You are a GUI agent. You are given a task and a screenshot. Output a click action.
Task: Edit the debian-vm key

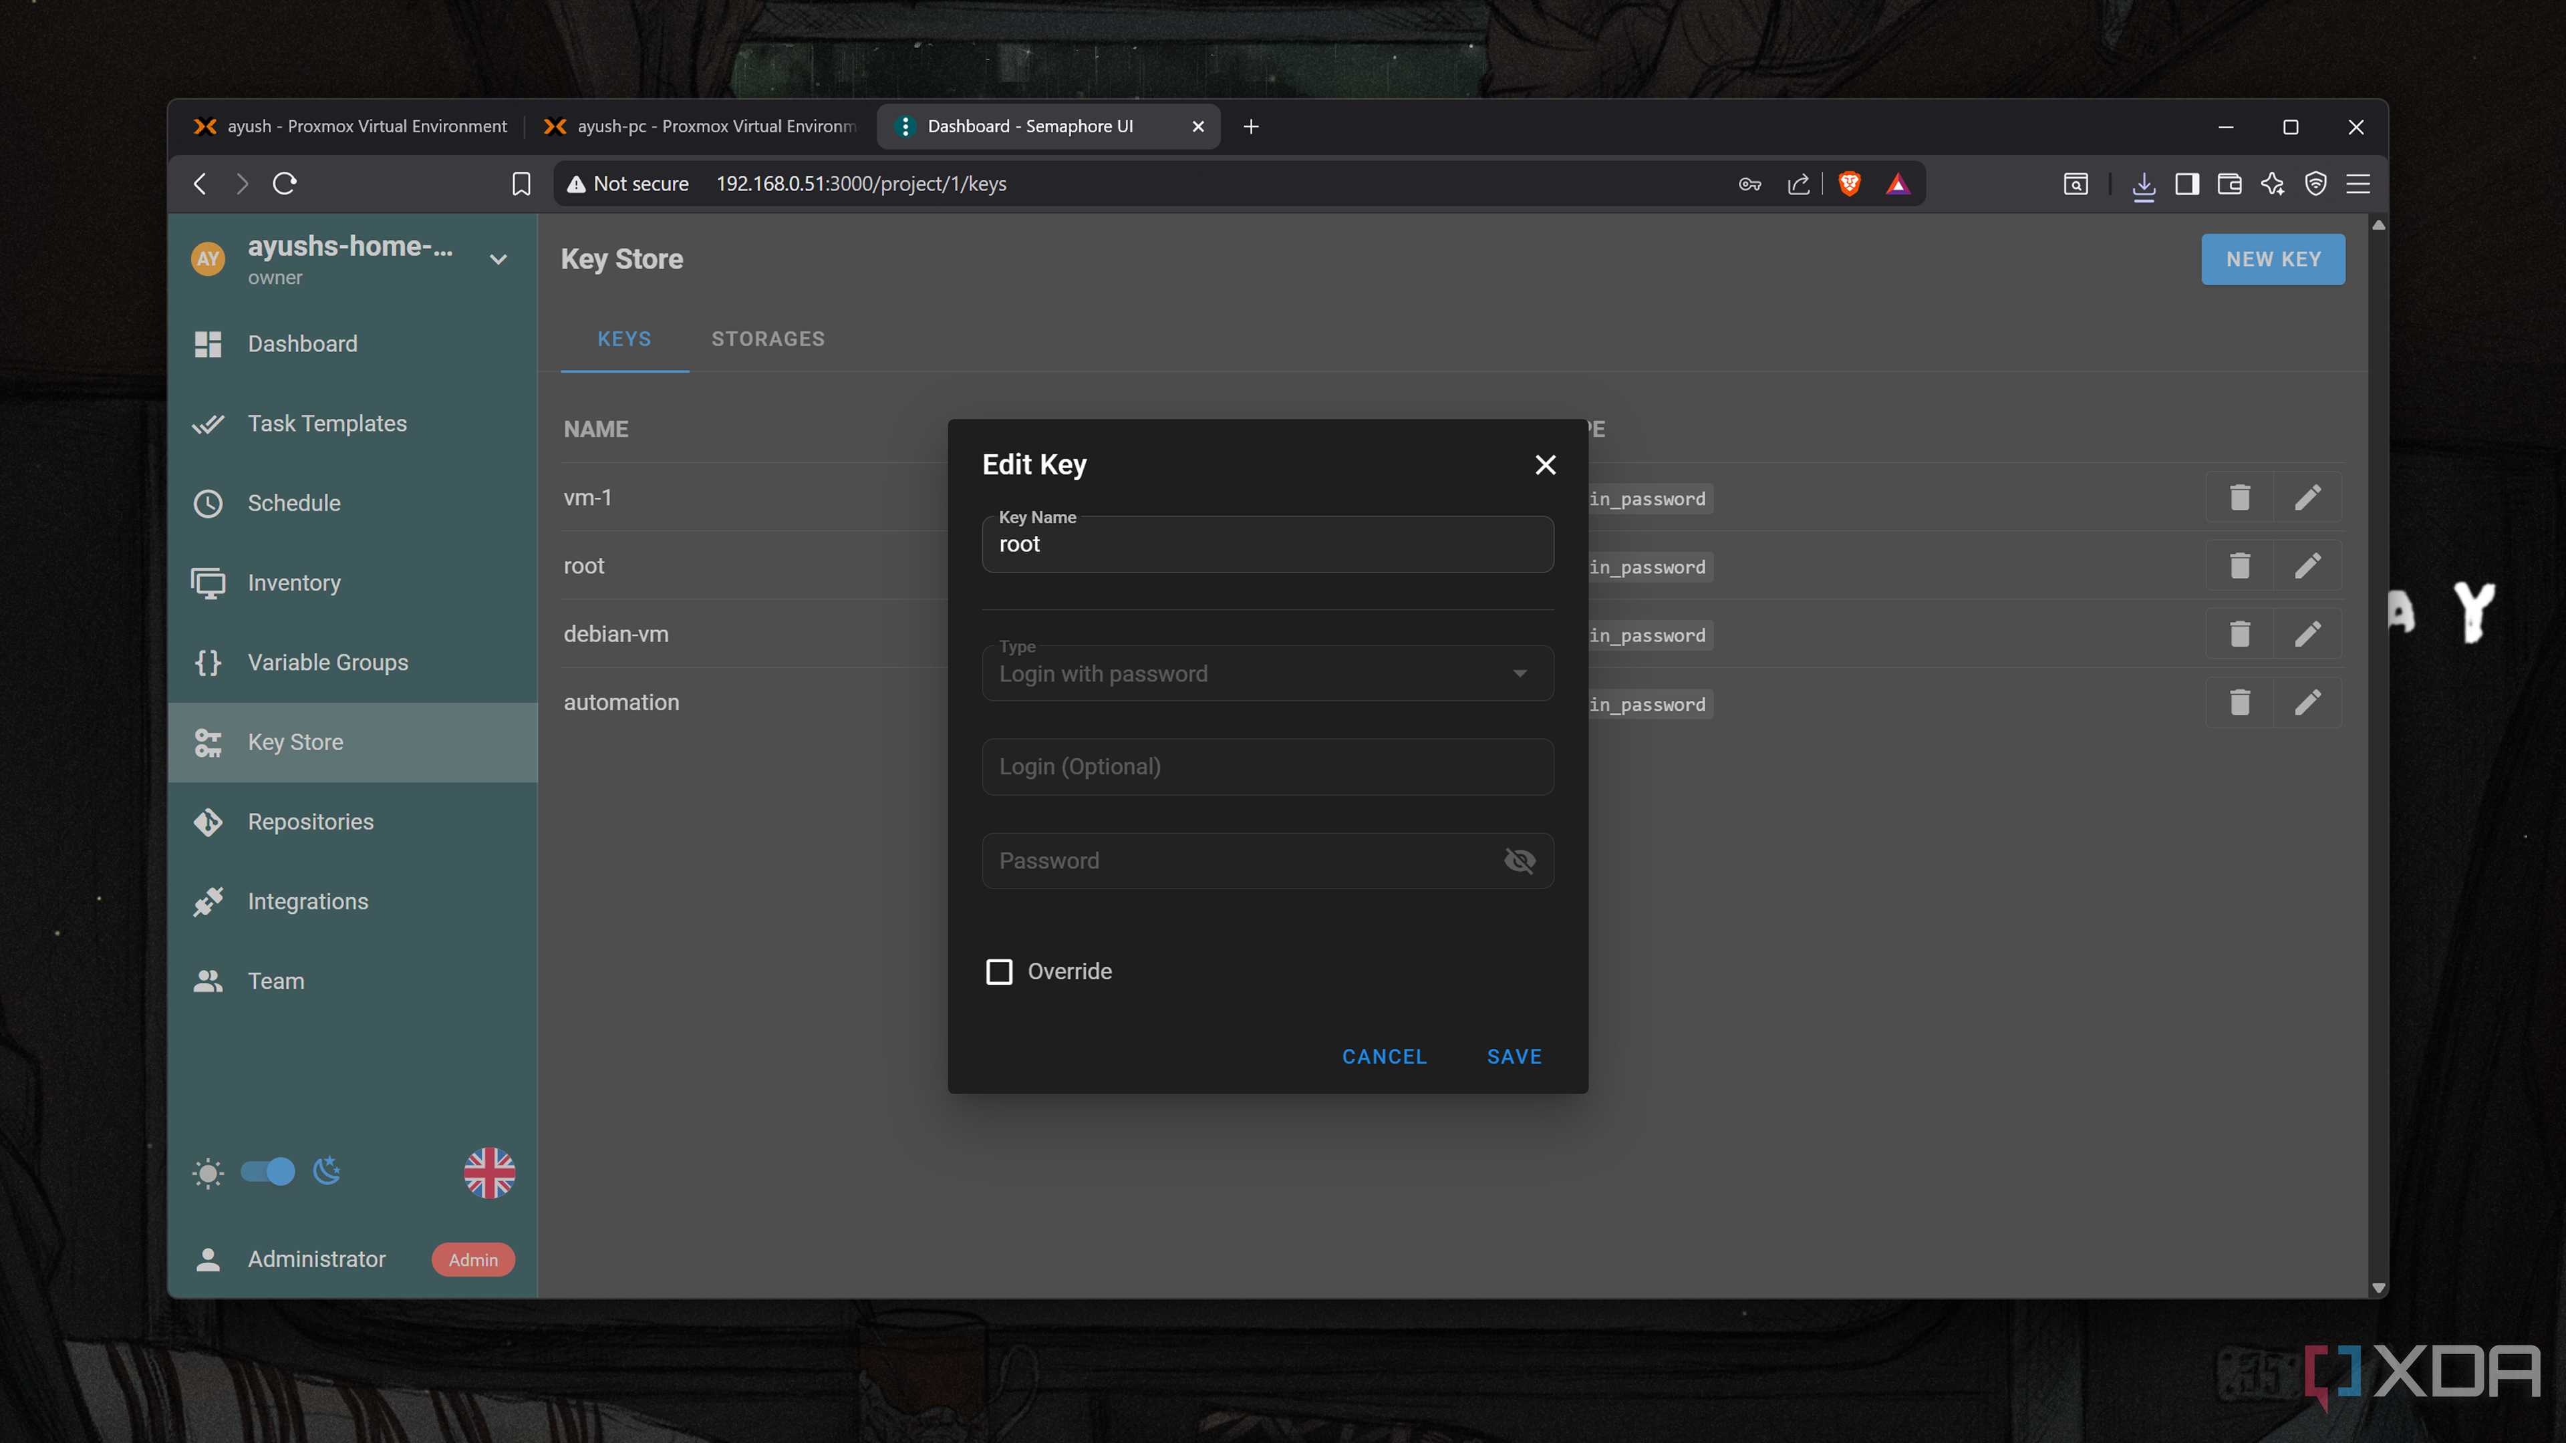click(2307, 633)
